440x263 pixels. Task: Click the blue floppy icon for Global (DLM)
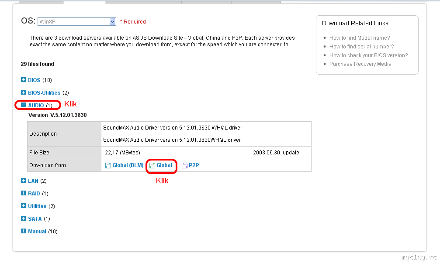click(108, 166)
